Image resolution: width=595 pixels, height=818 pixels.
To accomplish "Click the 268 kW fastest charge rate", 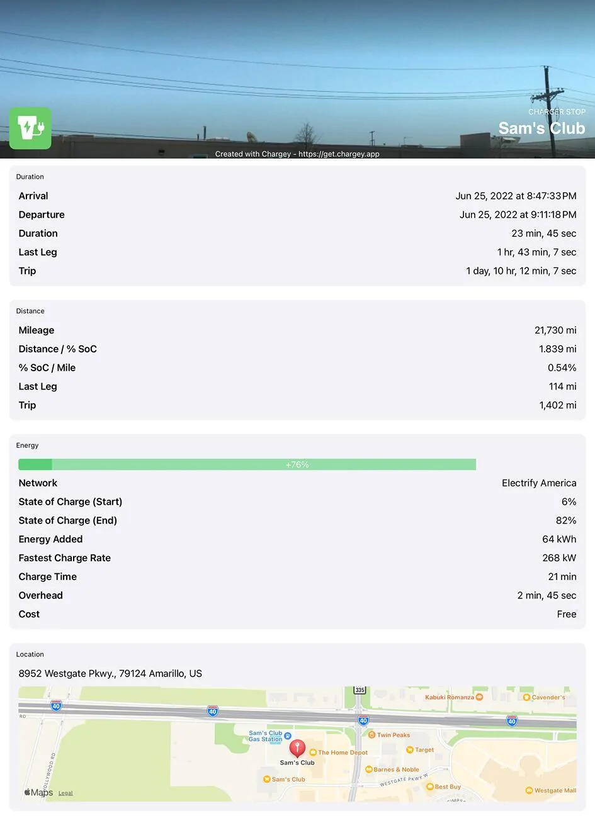I will click(559, 558).
